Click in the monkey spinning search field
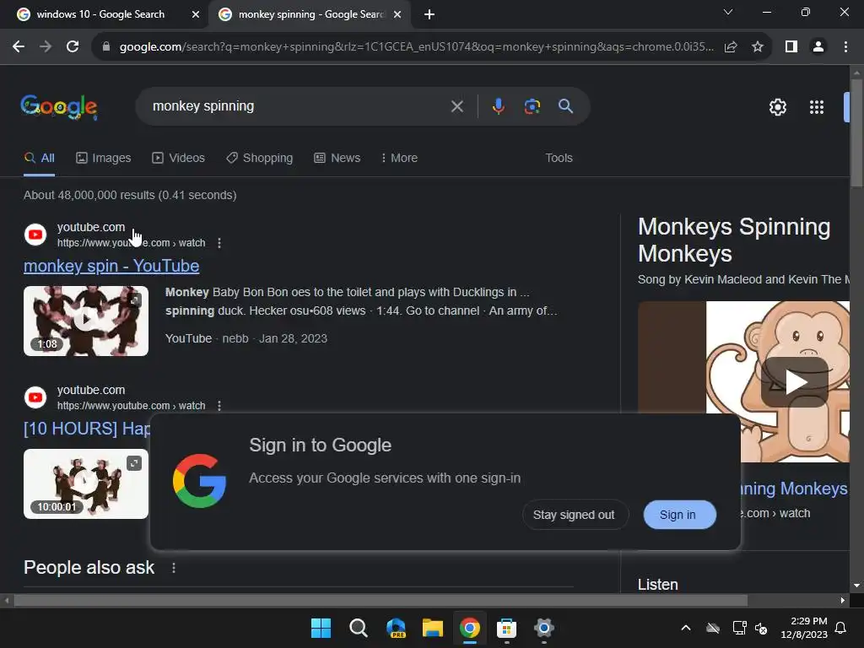Screen dimensions: 864x648 point(298,105)
